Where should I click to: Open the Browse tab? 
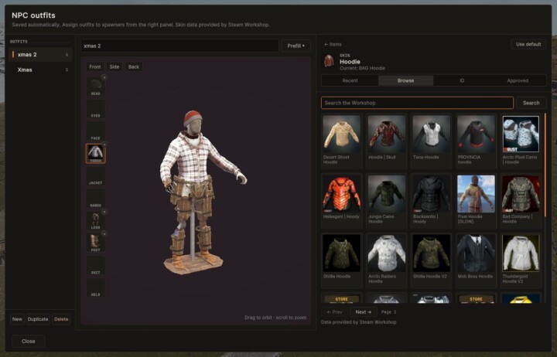pyautogui.click(x=405, y=80)
